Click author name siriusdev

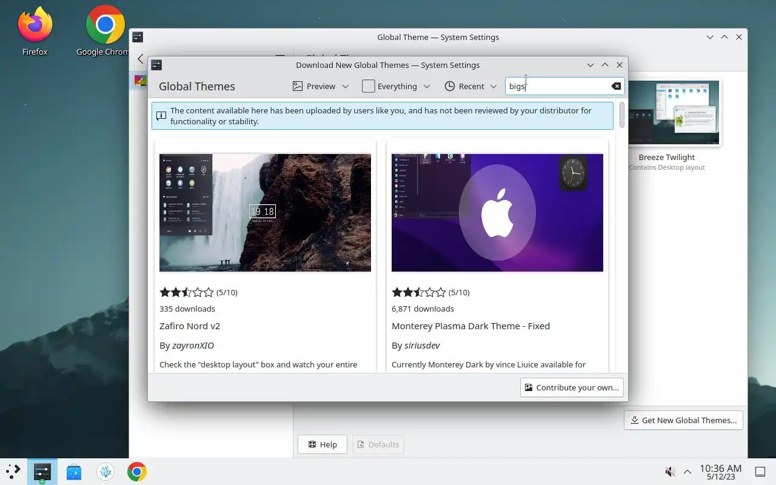point(422,346)
